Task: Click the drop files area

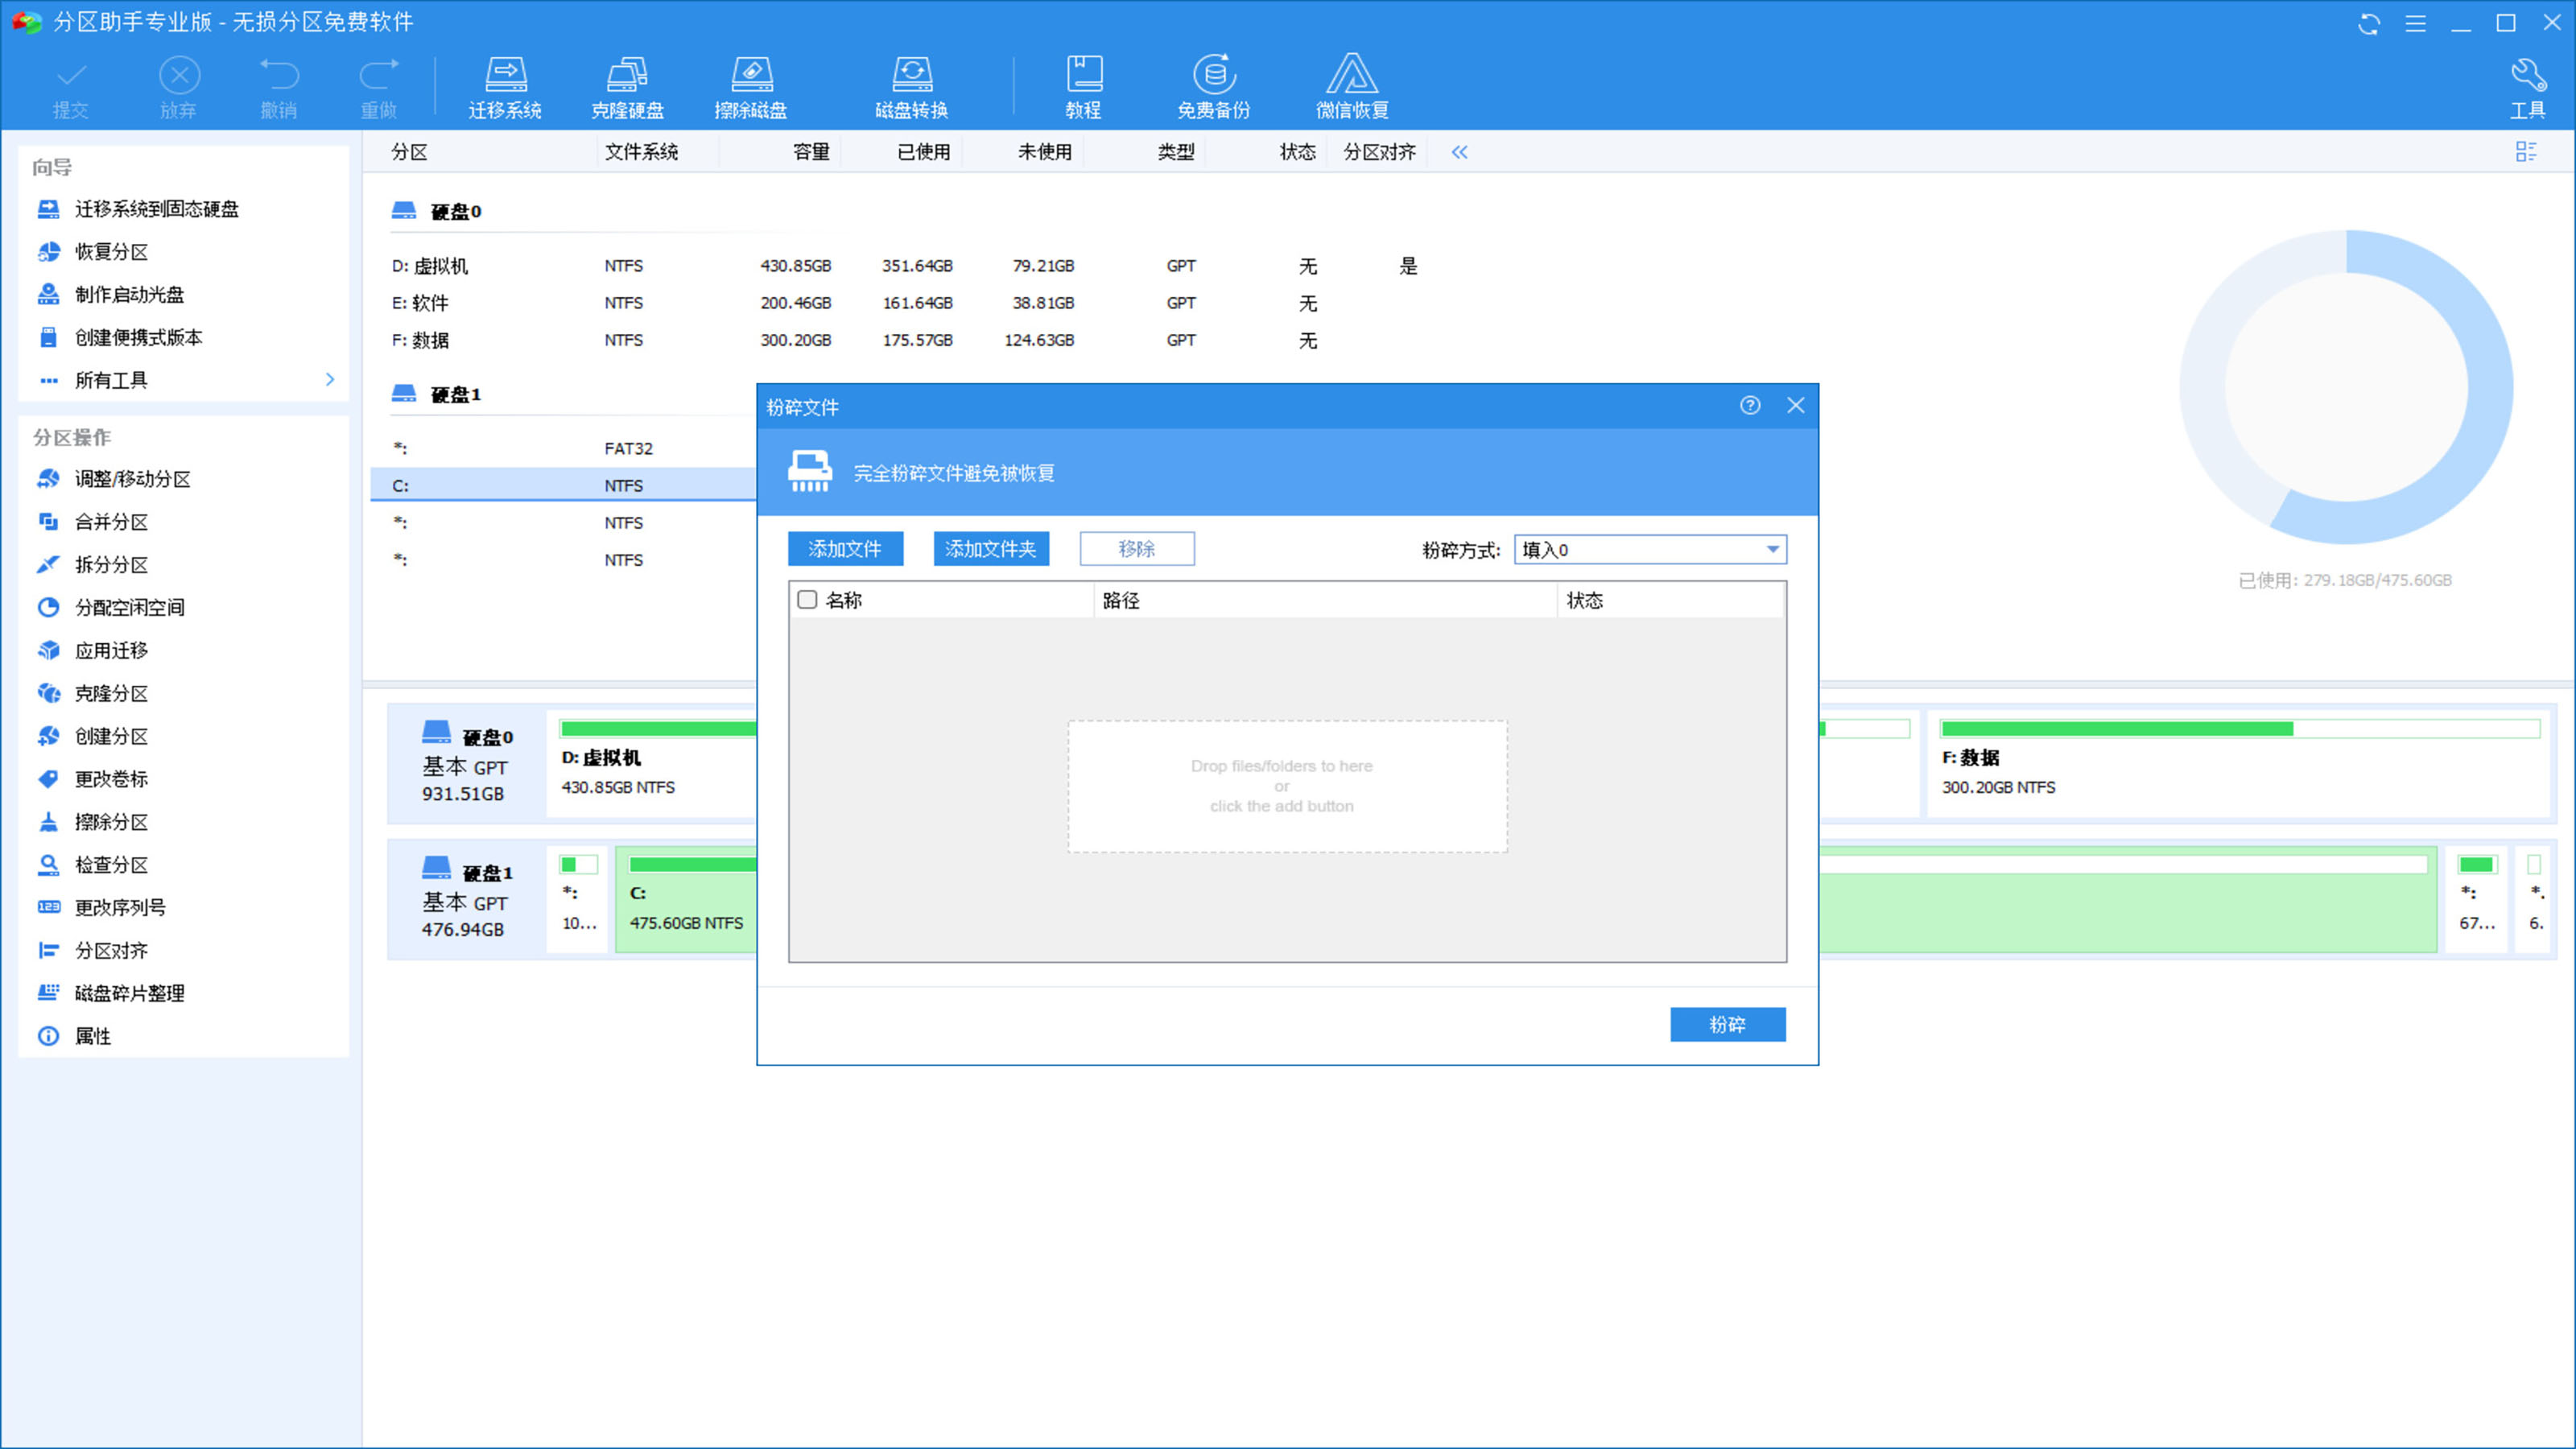Action: [x=1286, y=786]
